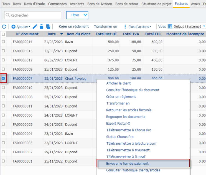Click the three-dot Plus d'actions icon

[125, 27]
